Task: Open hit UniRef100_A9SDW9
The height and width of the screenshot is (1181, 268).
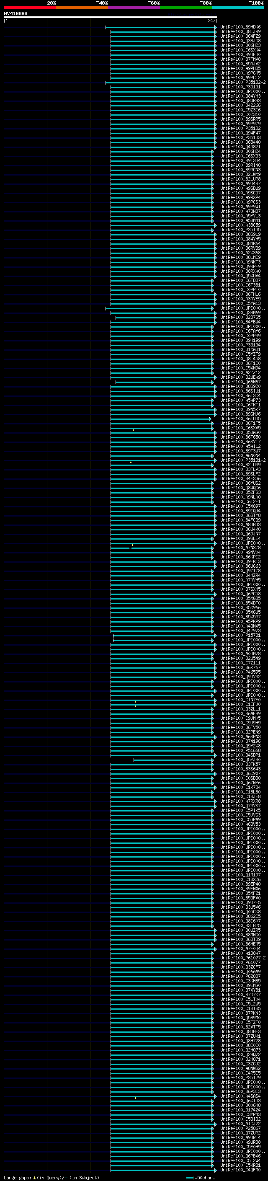Action: (240, 189)
